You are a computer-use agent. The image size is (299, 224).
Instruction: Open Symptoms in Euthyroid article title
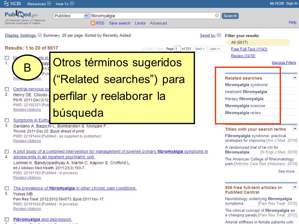coord(31,120)
